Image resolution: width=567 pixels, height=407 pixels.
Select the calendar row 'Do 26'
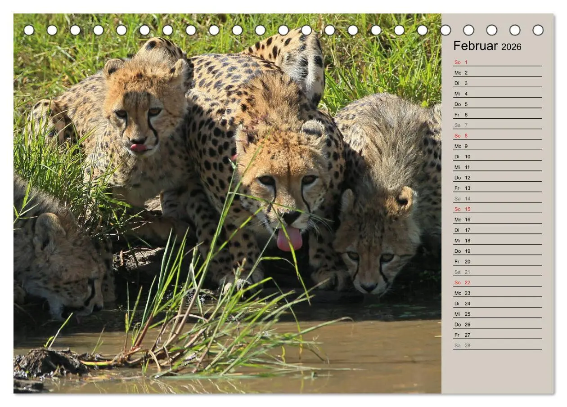[497, 324]
